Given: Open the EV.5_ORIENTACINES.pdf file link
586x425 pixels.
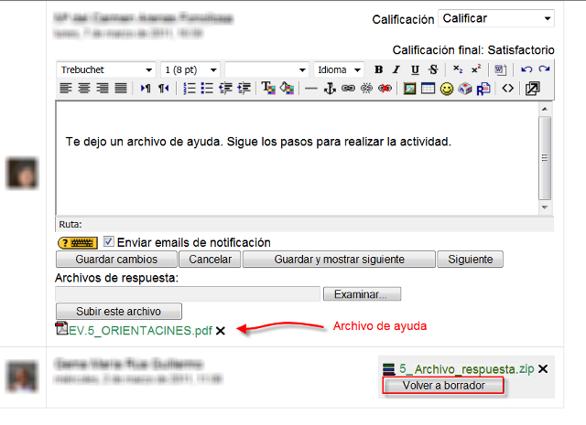Looking at the screenshot, I should coord(140,330).
